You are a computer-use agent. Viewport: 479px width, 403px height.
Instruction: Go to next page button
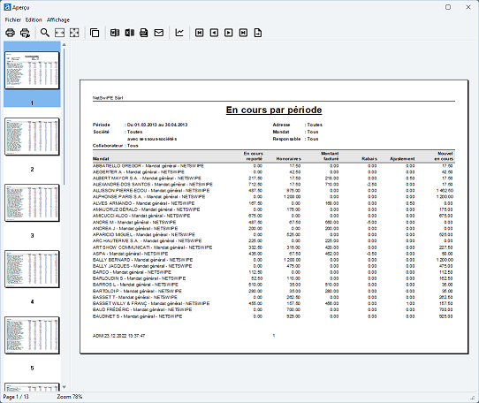click(229, 33)
